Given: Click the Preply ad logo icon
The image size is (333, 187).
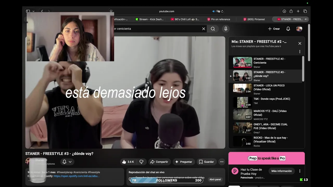Looking at the screenshot, I should coord(235,171).
